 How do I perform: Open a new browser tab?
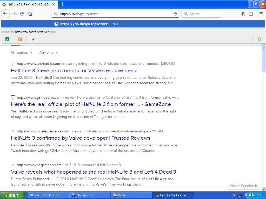coord(62,4)
